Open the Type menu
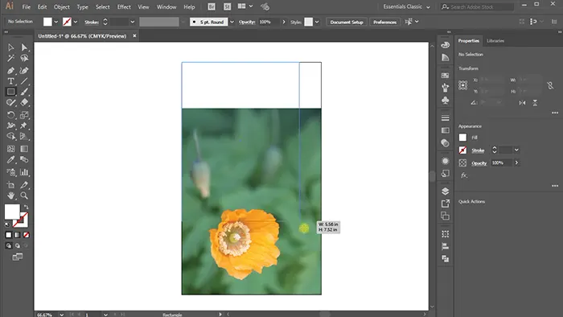 click(82, 6)
